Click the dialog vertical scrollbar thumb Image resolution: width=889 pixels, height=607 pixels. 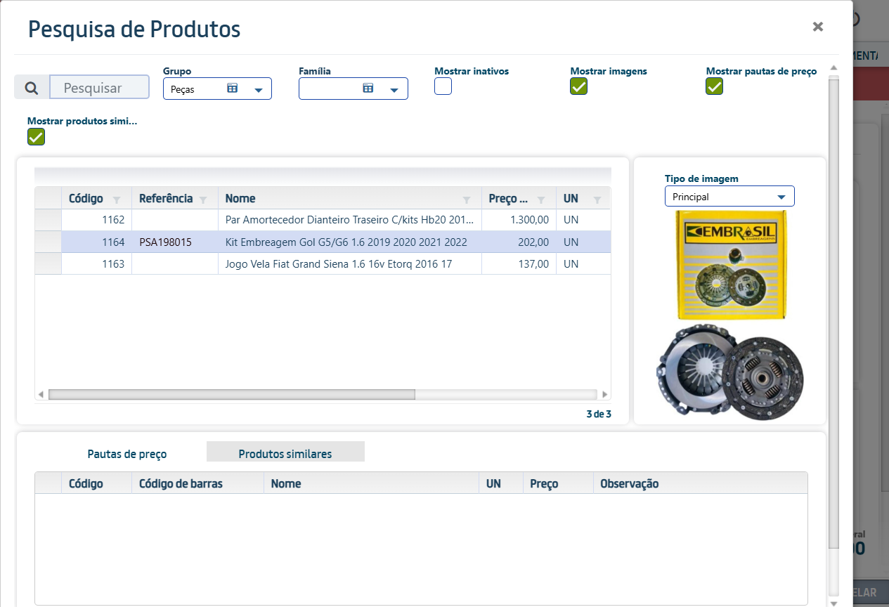[x=833, y=314]
